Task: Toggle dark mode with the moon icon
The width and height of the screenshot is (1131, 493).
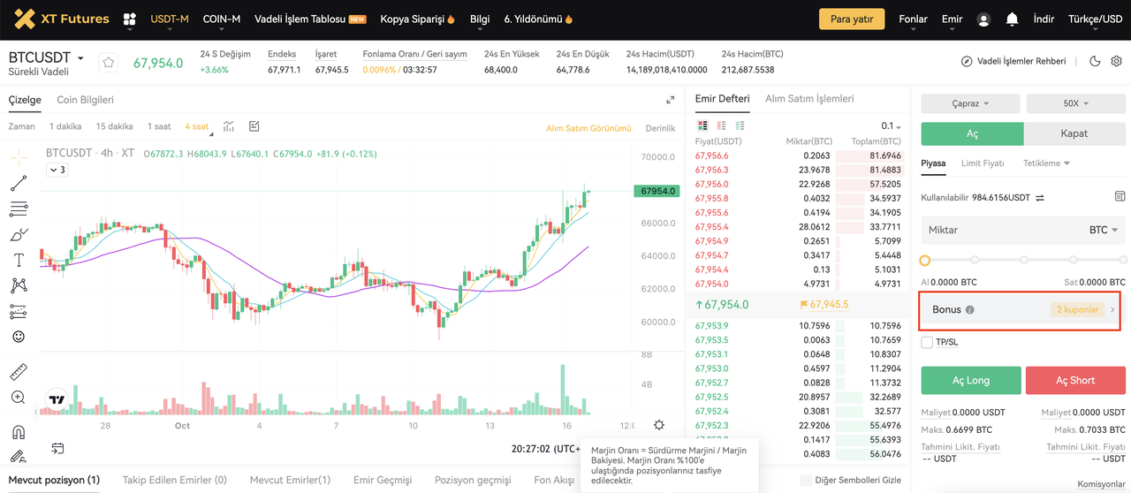Action: coord(1095,62)
